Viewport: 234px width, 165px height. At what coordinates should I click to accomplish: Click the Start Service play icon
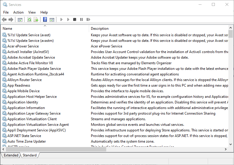coord(61,19)
